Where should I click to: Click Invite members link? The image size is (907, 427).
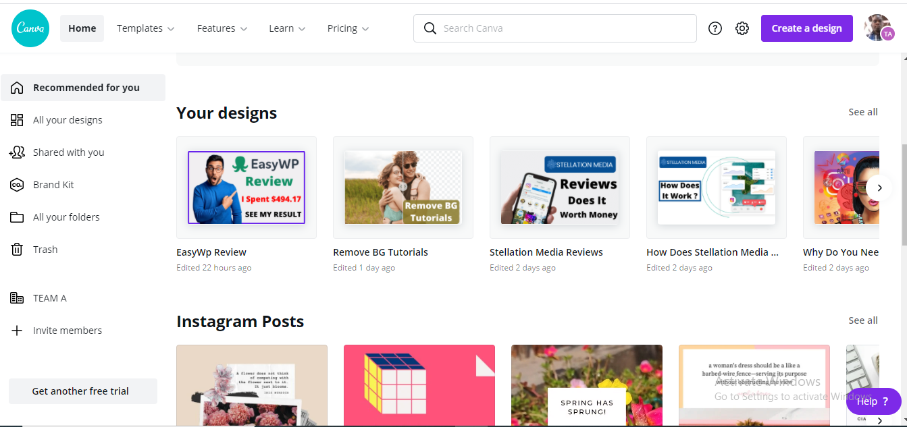tap(68, 331)
